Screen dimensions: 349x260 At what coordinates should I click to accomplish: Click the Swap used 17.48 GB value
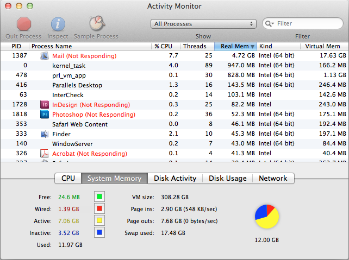click(x=173, y=233)
